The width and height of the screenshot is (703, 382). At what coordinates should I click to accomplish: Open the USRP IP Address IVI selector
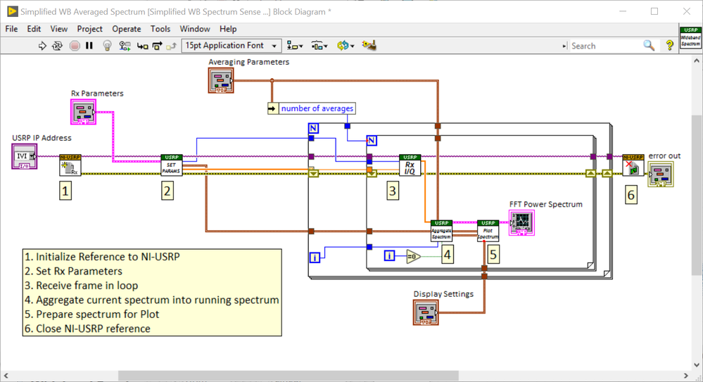tap(25, 156)
